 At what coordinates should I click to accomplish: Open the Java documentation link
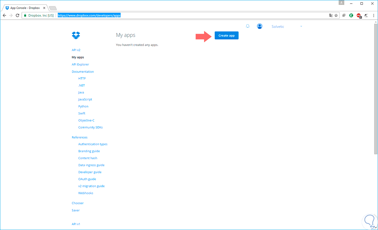(81, 92)
